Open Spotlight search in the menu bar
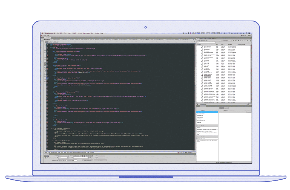Screen dimensions: 290x190 coord(246,33)
